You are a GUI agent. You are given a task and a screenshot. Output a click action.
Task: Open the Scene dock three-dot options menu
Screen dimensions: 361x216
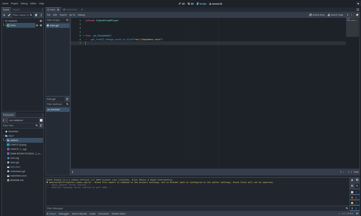[43, 10]
